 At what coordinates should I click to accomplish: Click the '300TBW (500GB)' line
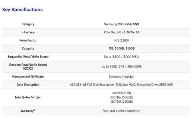click(121, 97)
